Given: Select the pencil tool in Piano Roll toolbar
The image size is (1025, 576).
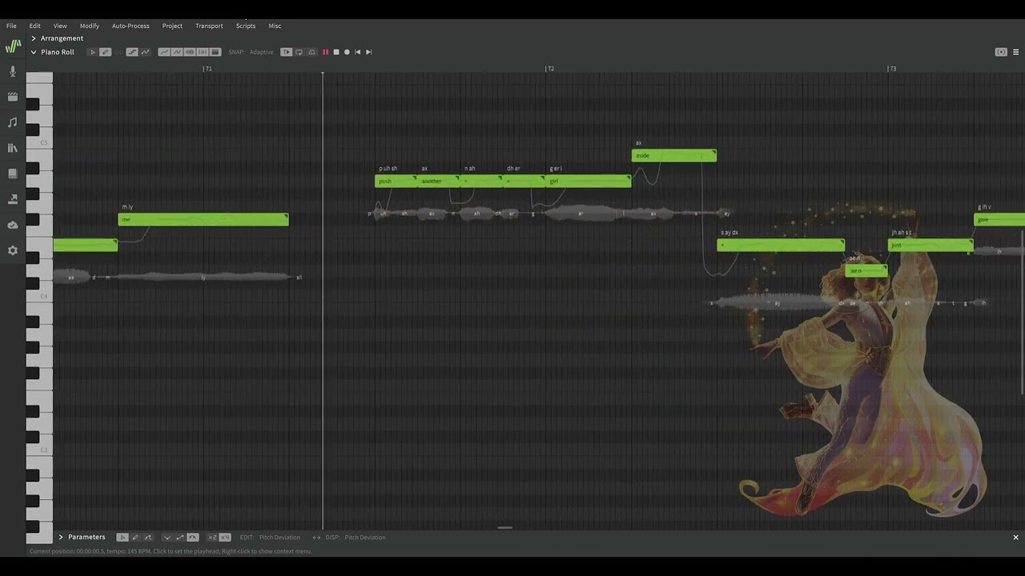Looking at the screenshot, I should [x=106, y=52].
